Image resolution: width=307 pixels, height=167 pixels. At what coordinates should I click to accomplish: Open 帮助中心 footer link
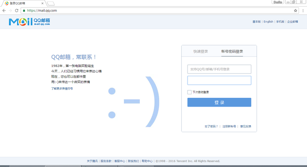[x=147, y=161]
